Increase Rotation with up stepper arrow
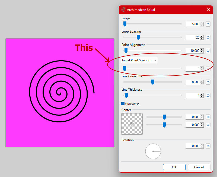 click(x=202, y=145)
